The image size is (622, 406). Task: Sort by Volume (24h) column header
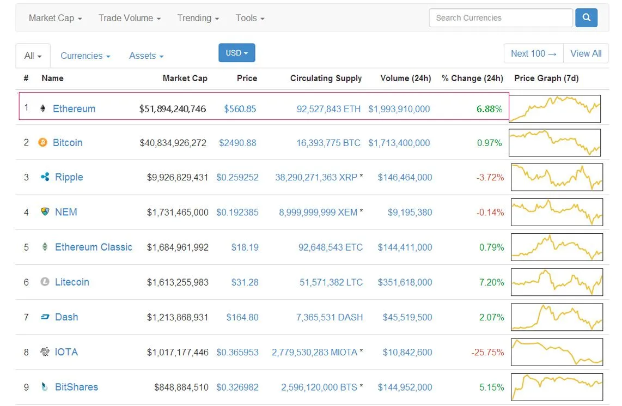click(x=405, y=78)
